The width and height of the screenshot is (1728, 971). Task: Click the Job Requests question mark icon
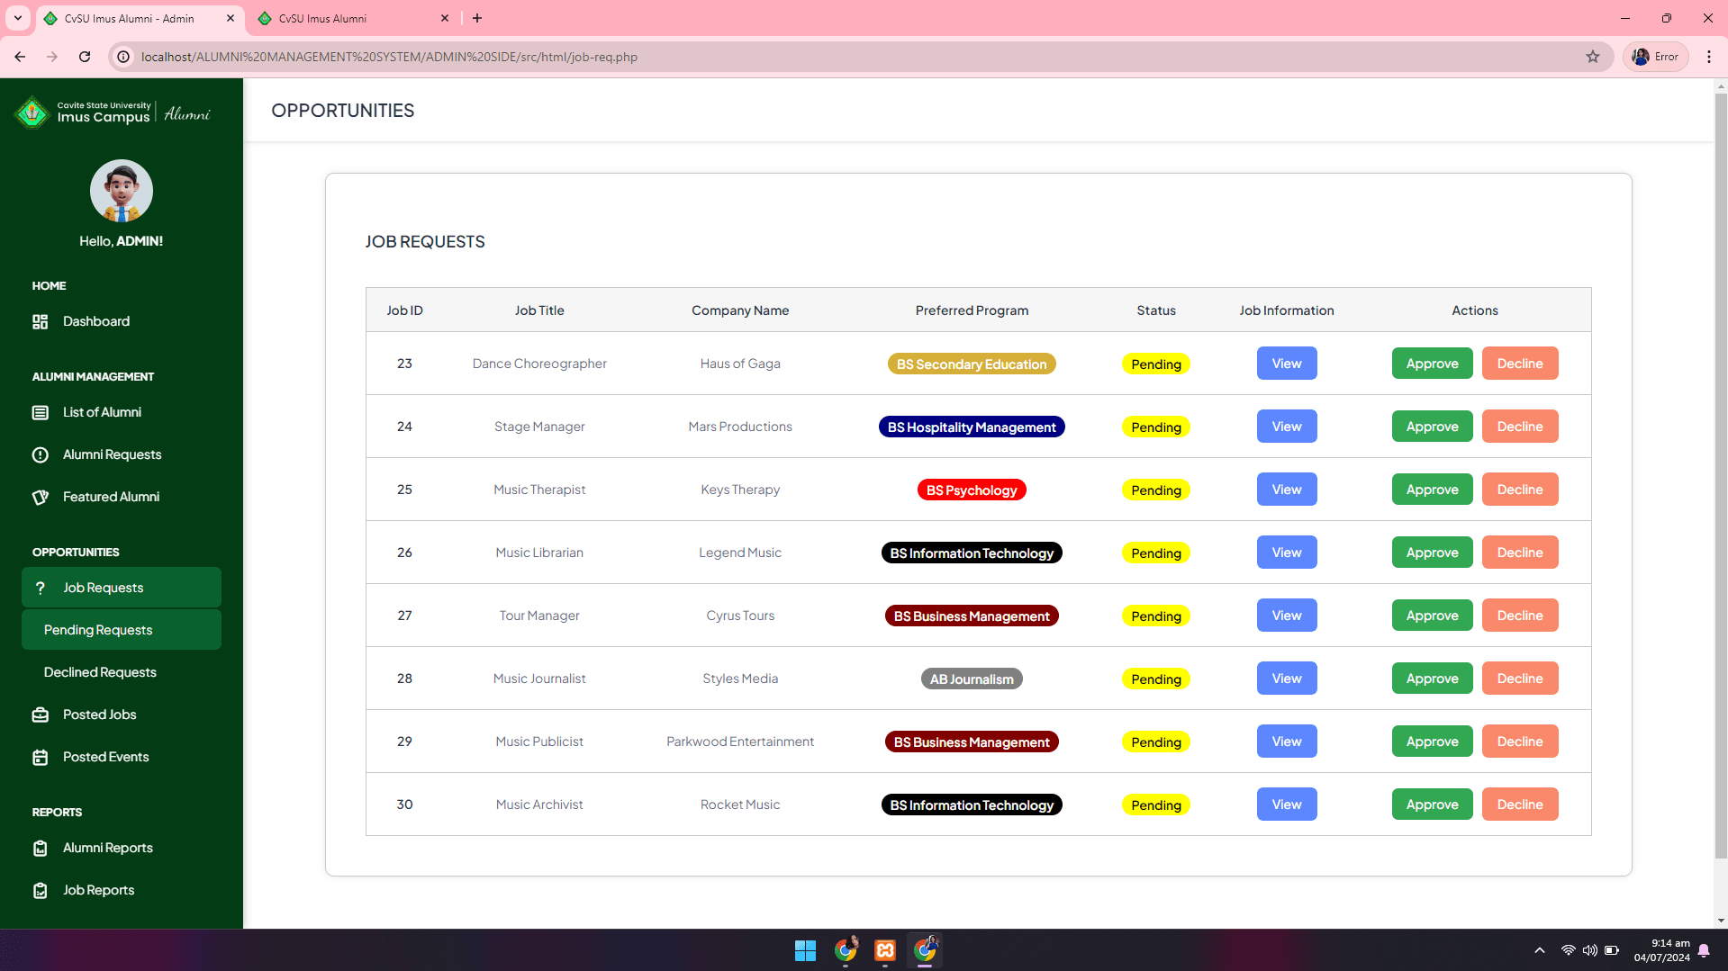pos(40,588)
